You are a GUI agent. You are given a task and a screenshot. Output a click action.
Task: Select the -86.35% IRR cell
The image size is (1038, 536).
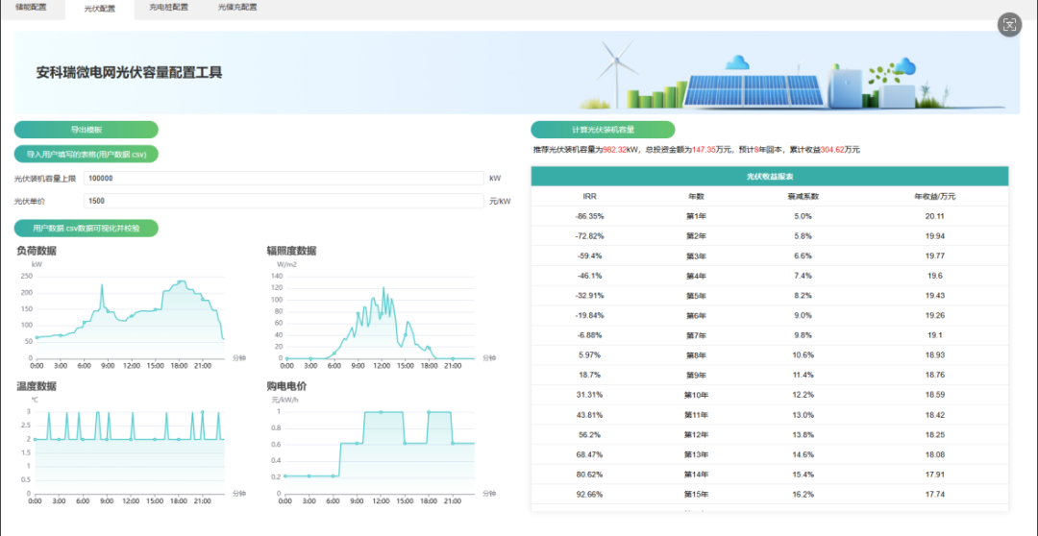[590, 216]
